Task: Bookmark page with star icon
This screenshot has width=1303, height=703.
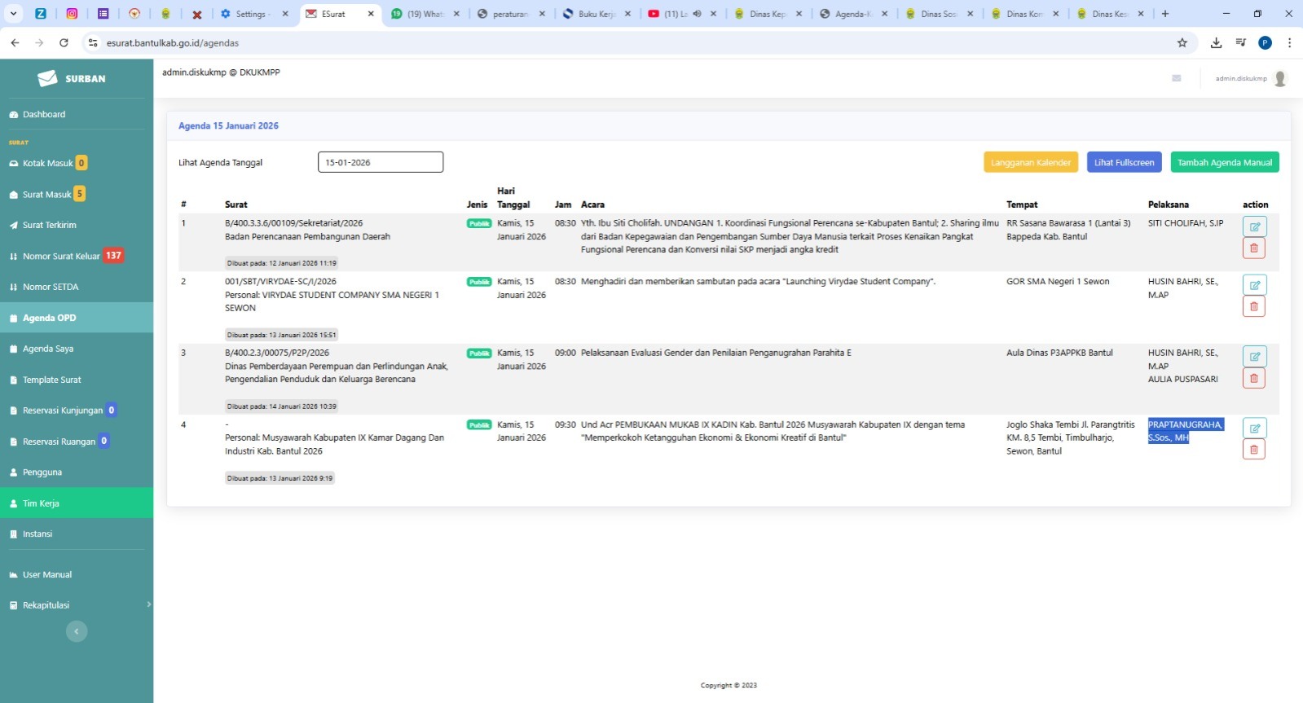Action: 1182,43
